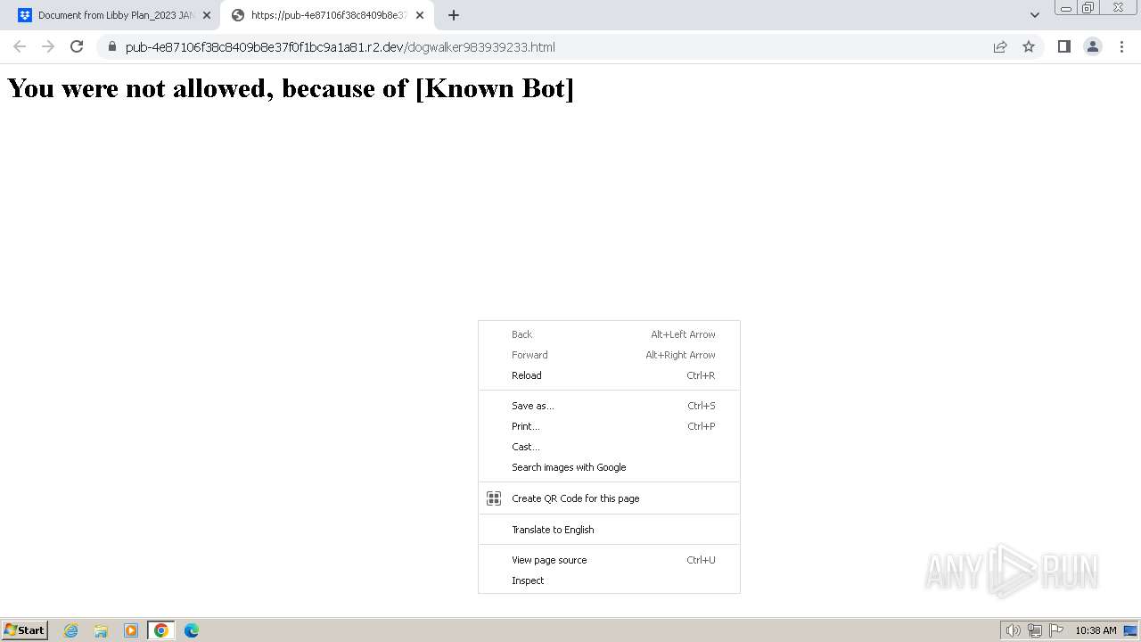Open File Explorer folder in taskbar
Screen dimensions: 1141x642
coord(101,630)
